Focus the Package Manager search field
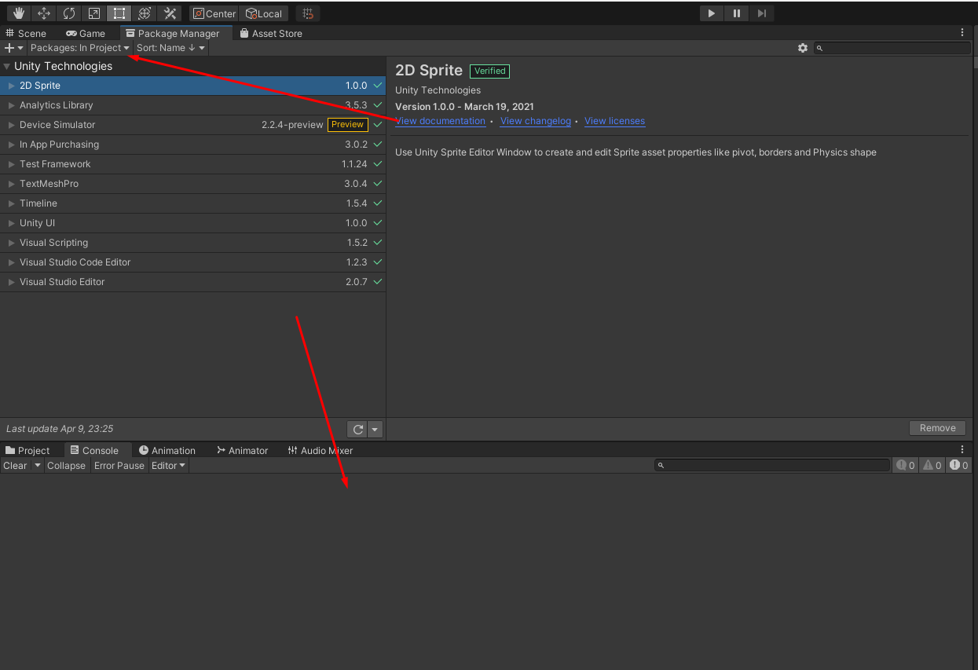Viewport: 978px width, 670px height. [x=892, y=48]
